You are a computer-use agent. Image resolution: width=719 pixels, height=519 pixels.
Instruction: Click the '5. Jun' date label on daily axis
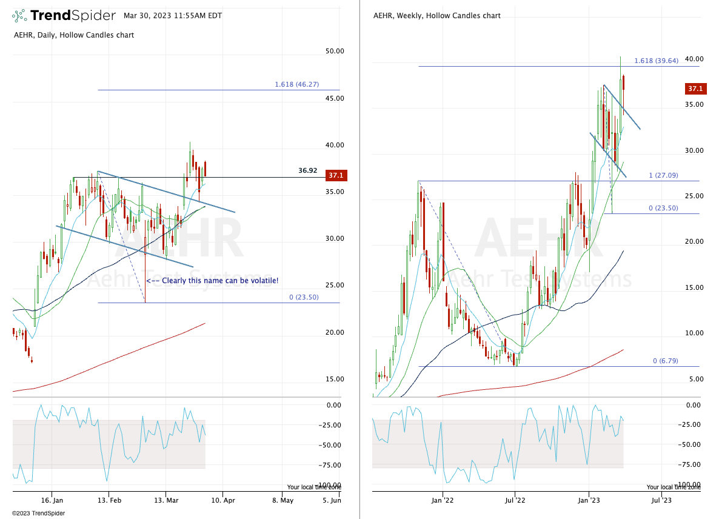332,500
